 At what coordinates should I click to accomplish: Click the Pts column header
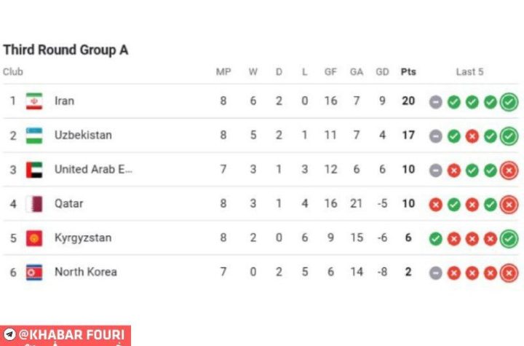(408, 72)
